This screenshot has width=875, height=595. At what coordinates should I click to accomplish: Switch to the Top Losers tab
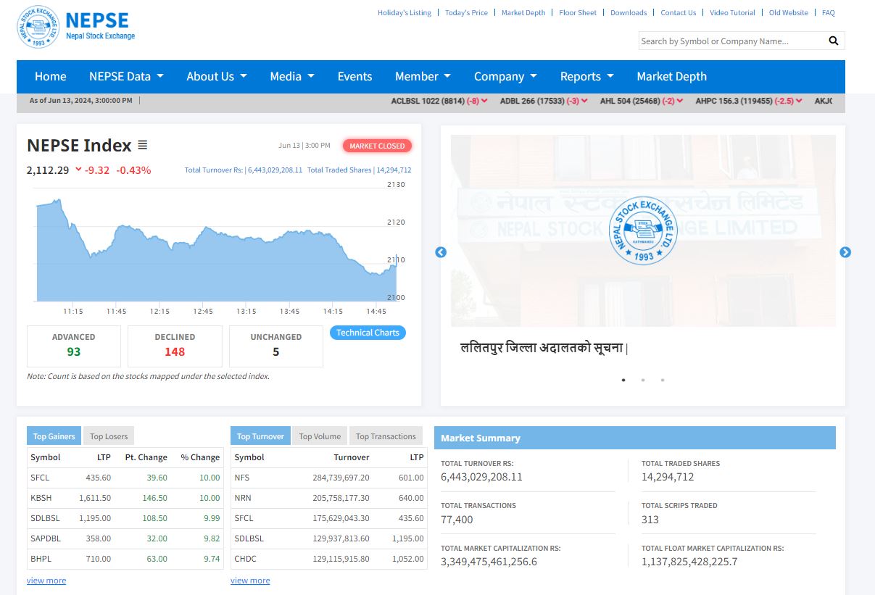click(109, 436)
